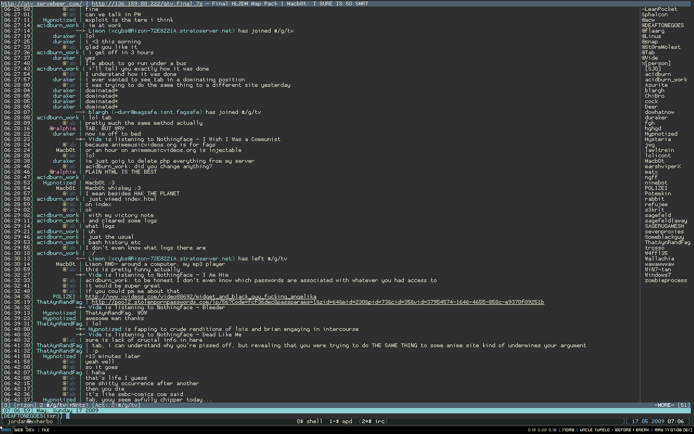Image resolution: width=694 pixels, height=434 pixels.
Task: Select sagefeld|away in the nick list
Action: tap(666, 220)
